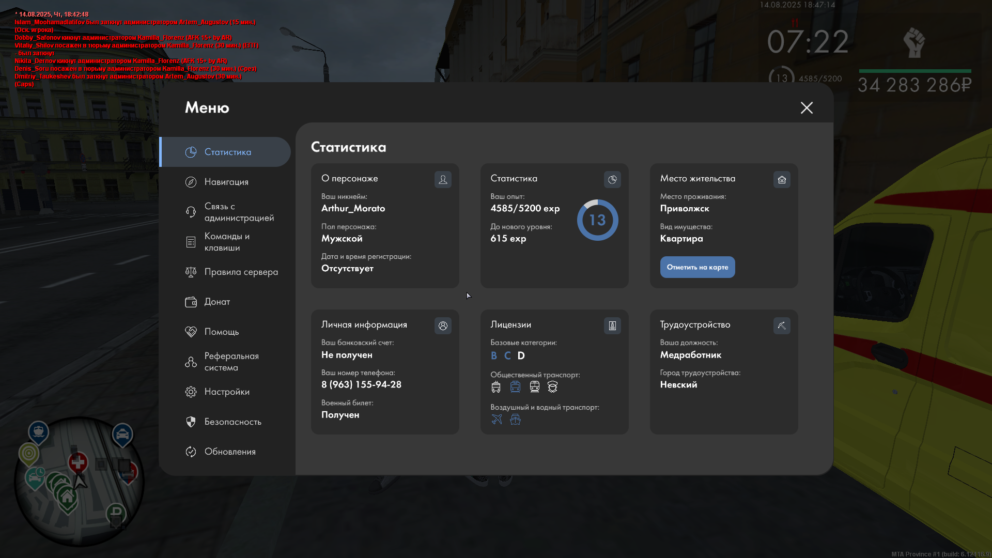Click the airplane license icon
This screenshot has width=992, height=558.
[x=497, y=419]
